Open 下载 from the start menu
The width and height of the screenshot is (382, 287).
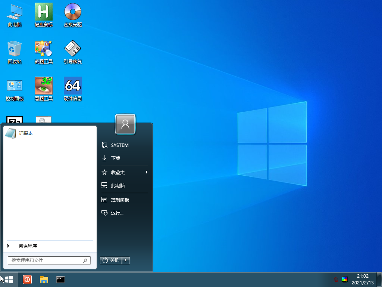tap(115, 158)
